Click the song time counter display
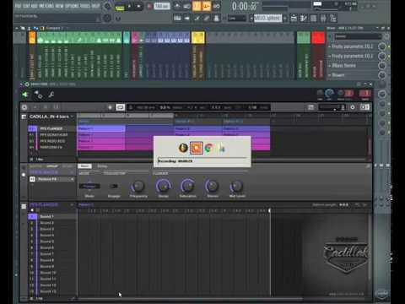 tap(245, 6)
